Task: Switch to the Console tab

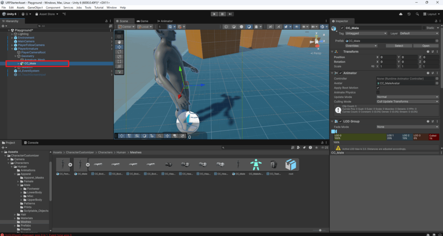Action: point(31,143)
